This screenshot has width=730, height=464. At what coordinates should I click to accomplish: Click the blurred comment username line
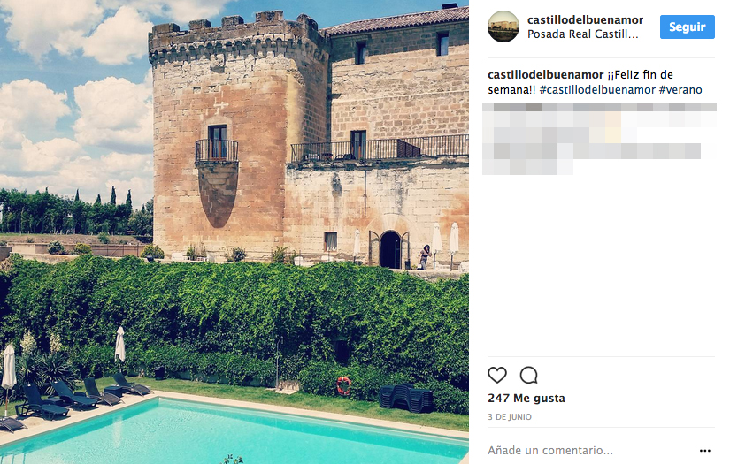(x=599, y=108)
